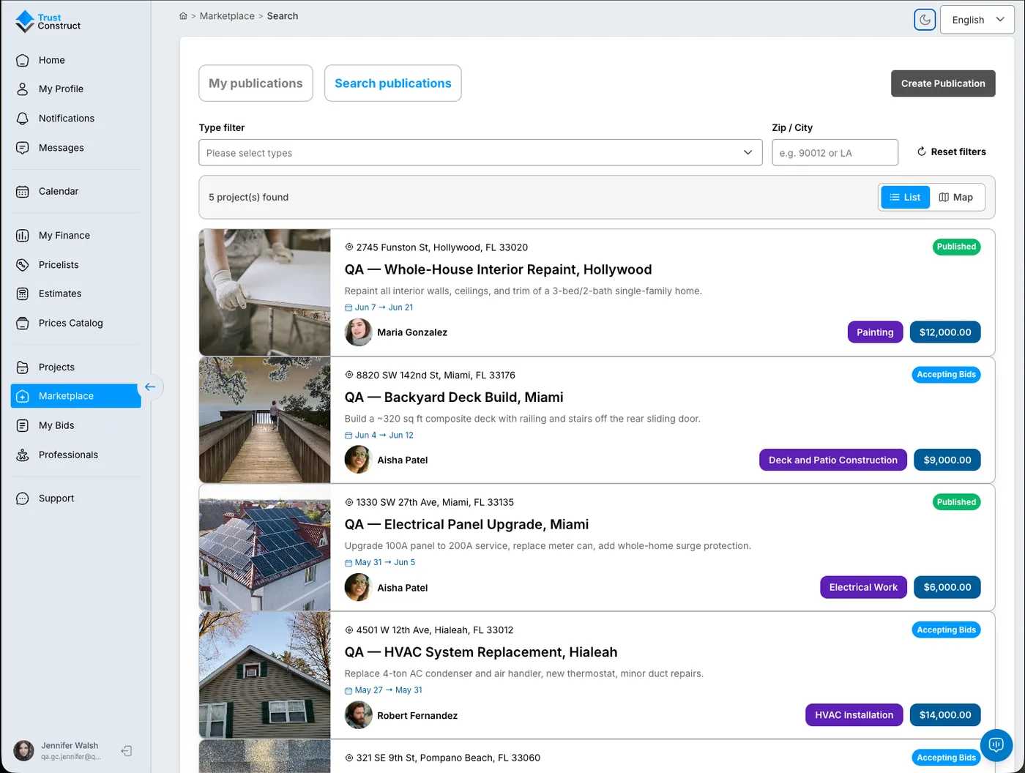This screenshot has width=1025, height=773.
Task: Switch to the Search publications tab
Action: 392,83
